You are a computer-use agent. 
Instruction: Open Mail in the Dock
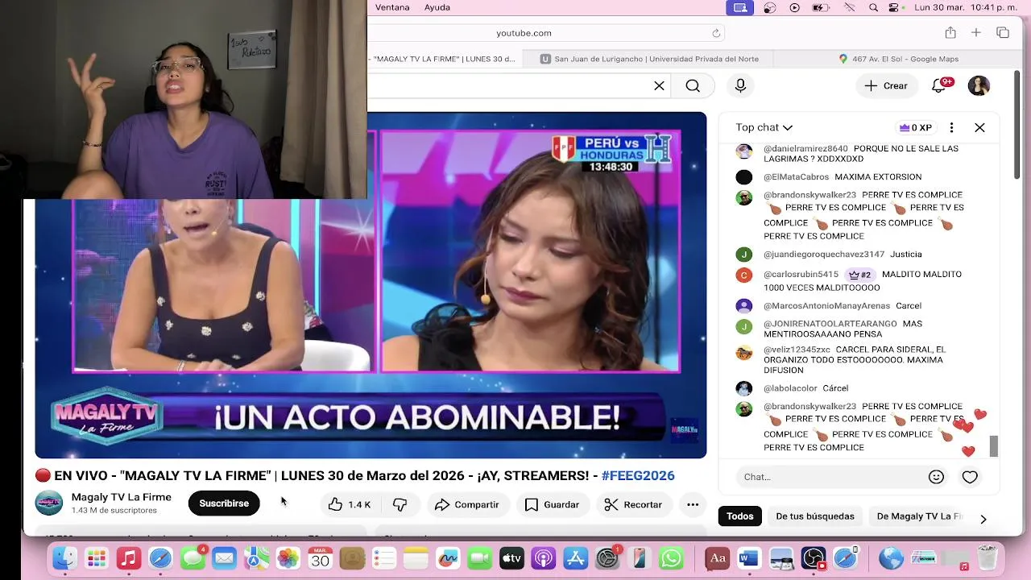tap(224, 558)
